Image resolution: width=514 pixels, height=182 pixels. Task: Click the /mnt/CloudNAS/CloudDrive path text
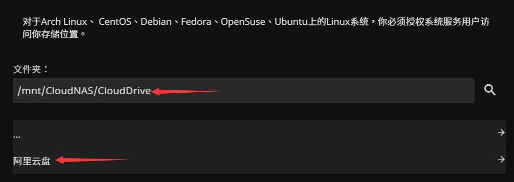coord(84,91)
